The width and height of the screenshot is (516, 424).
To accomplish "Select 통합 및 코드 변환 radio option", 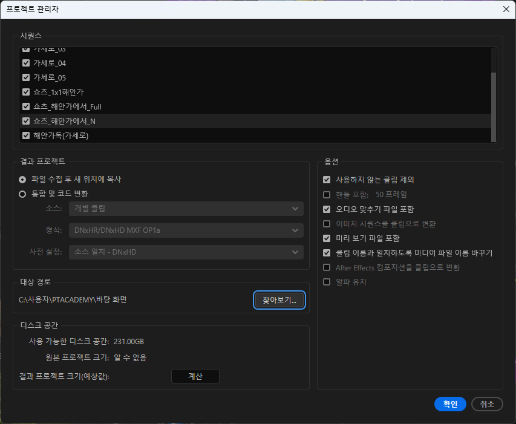I will [22, 194].
